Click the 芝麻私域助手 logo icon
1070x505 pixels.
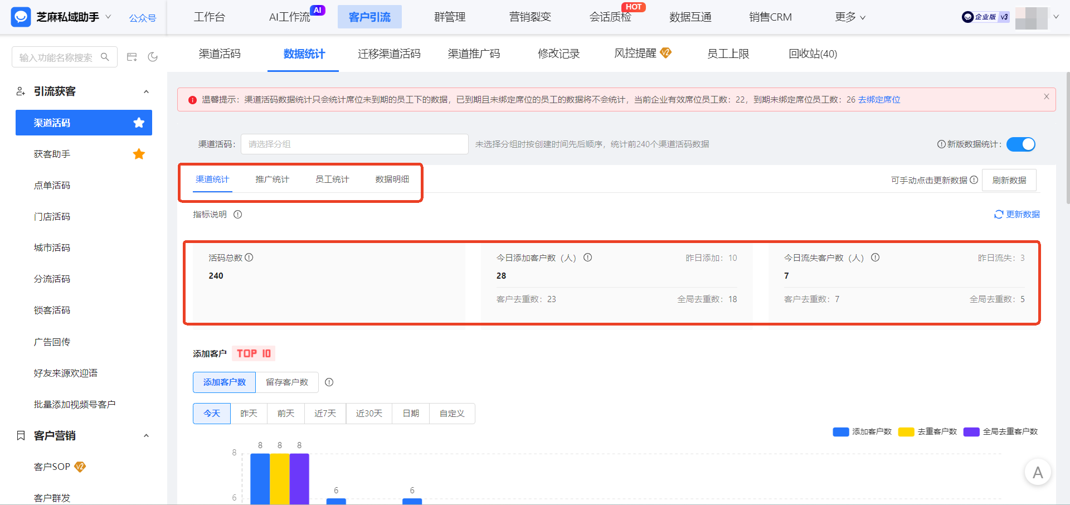[x=21, y=17]
